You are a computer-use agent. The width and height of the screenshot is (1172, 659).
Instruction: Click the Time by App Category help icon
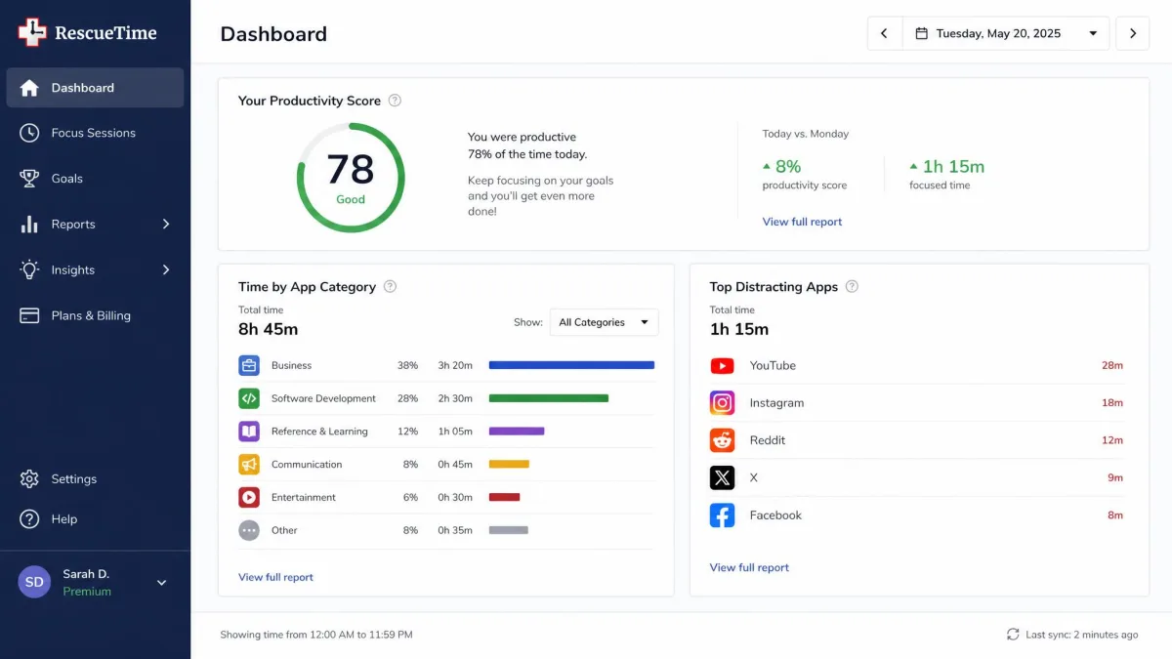[390, 287]
